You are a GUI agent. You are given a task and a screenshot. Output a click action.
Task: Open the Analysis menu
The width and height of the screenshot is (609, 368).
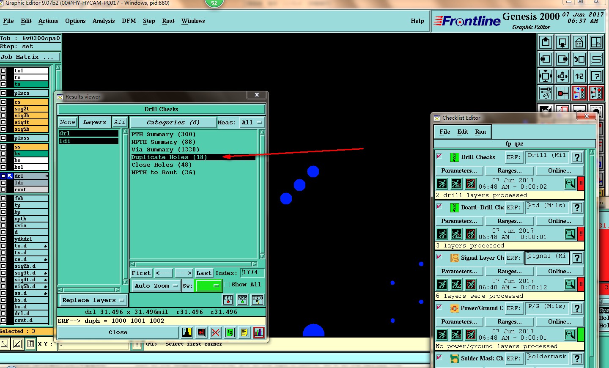tap(104, 21)
